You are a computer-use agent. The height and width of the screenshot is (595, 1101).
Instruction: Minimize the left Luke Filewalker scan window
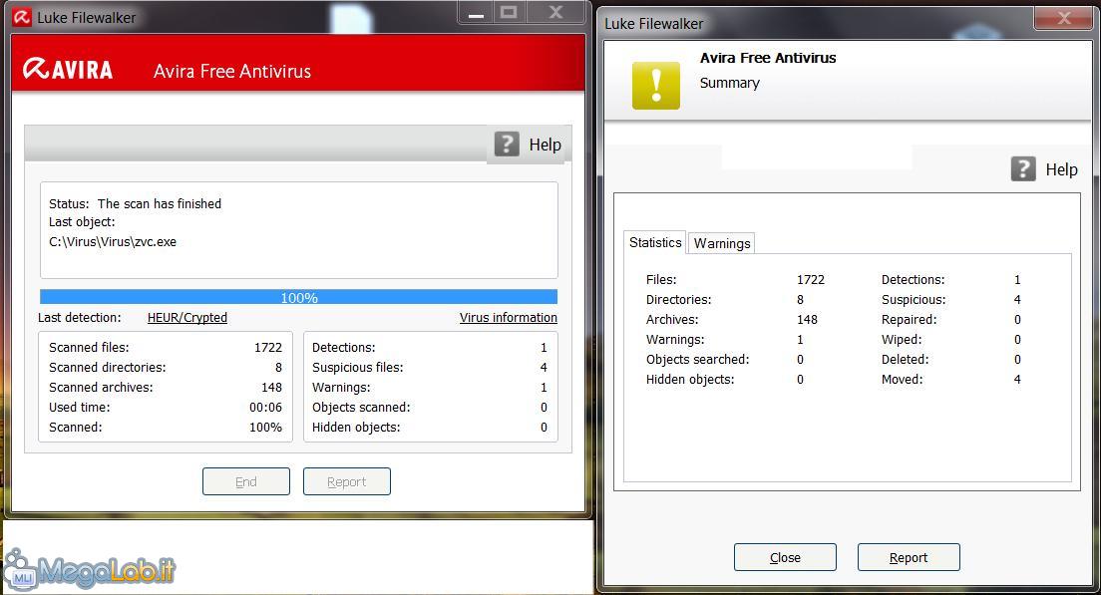click(x=476, y=13)
